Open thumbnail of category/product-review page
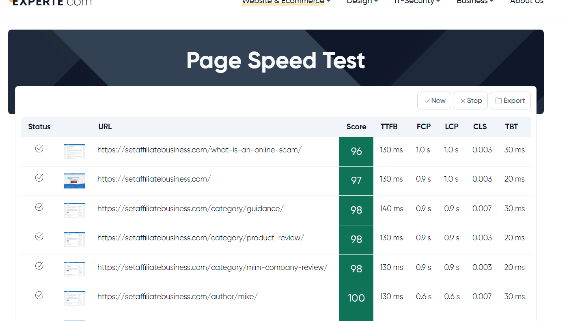The image size is (569, 321). click(x=74, y=240)
